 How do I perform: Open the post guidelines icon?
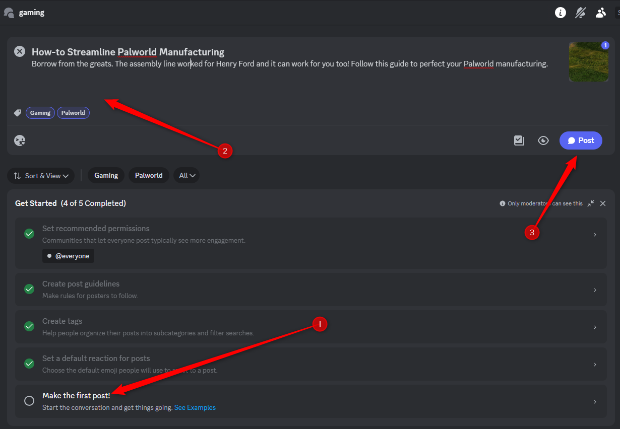pyautogui.click(x=519, y=140)
